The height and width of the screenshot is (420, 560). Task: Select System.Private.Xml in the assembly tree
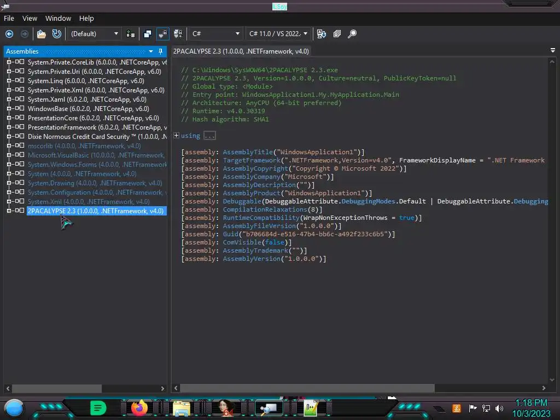tap(96, 90)
